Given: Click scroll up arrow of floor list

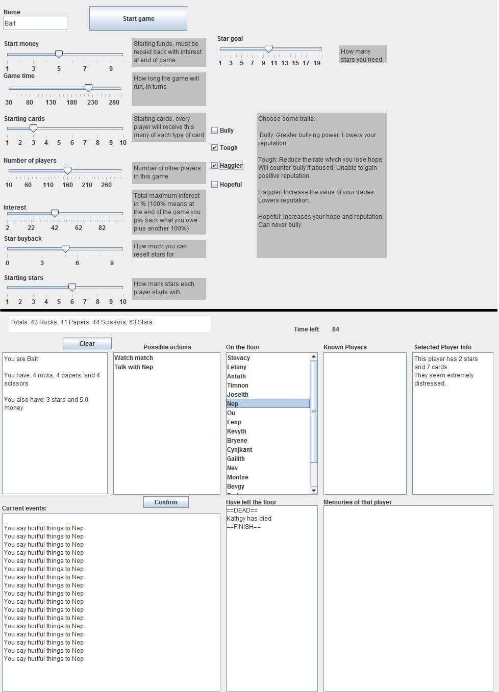Looking at the screenshot, I should point(314,357).
